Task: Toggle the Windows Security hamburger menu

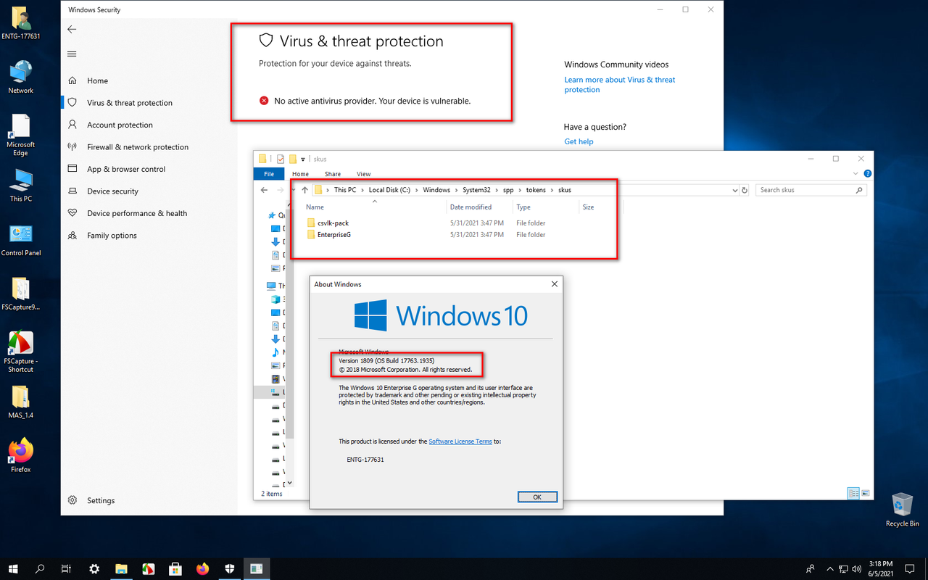Action: 71,54
